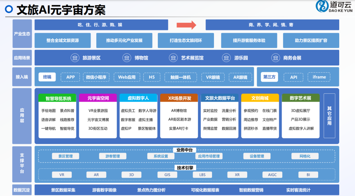
Task: Click the 微信小程序 box
Action: pos(96,77)
